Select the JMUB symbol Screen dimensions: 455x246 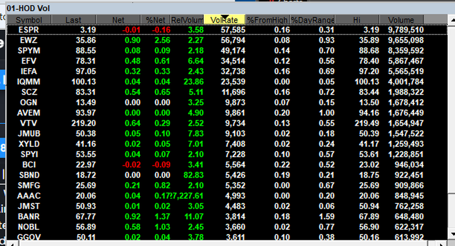click(x=29, y=133)
